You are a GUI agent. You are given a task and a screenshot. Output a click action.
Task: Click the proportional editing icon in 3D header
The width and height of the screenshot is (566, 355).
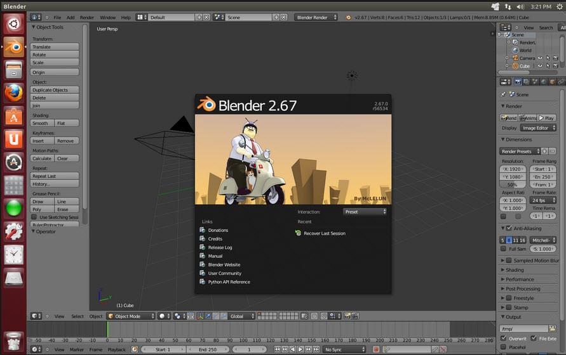pos(314,316)
